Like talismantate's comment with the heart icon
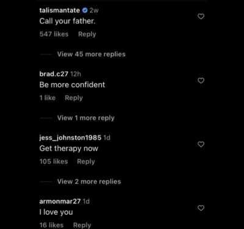Viewport: 244px width, 229px height. [x=201, y=16]
